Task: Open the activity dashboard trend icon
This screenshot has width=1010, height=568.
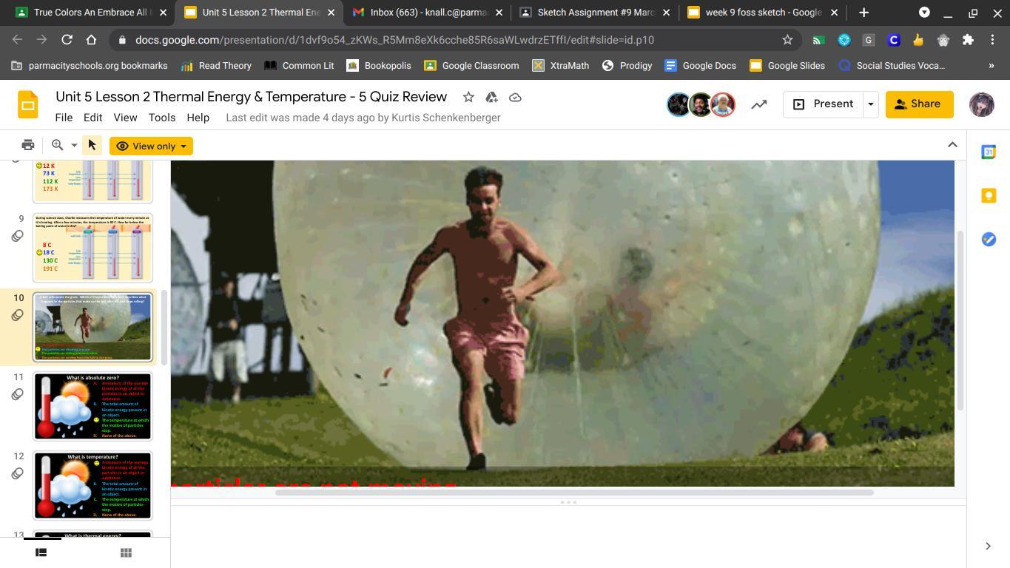Action: tap(758, 104)
